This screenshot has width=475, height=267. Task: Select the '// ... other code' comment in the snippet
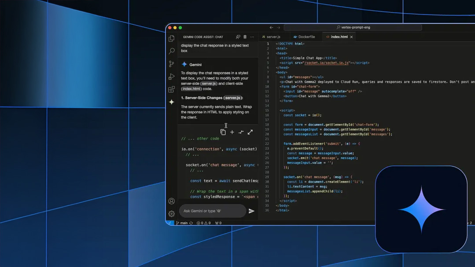[200, 139]
